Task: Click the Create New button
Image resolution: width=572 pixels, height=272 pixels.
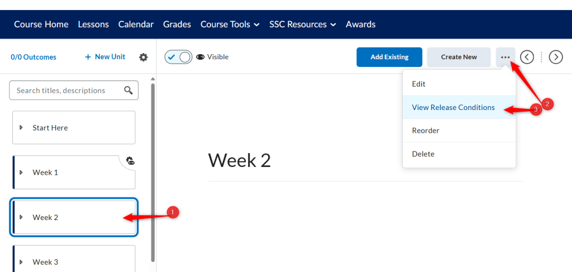Action: (459, 57)
